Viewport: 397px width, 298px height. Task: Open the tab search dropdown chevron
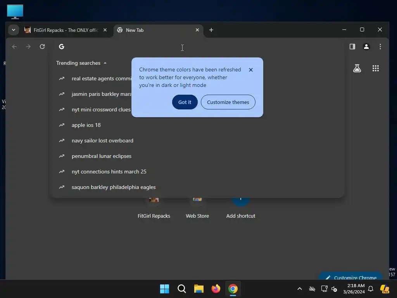click(14, 30)
